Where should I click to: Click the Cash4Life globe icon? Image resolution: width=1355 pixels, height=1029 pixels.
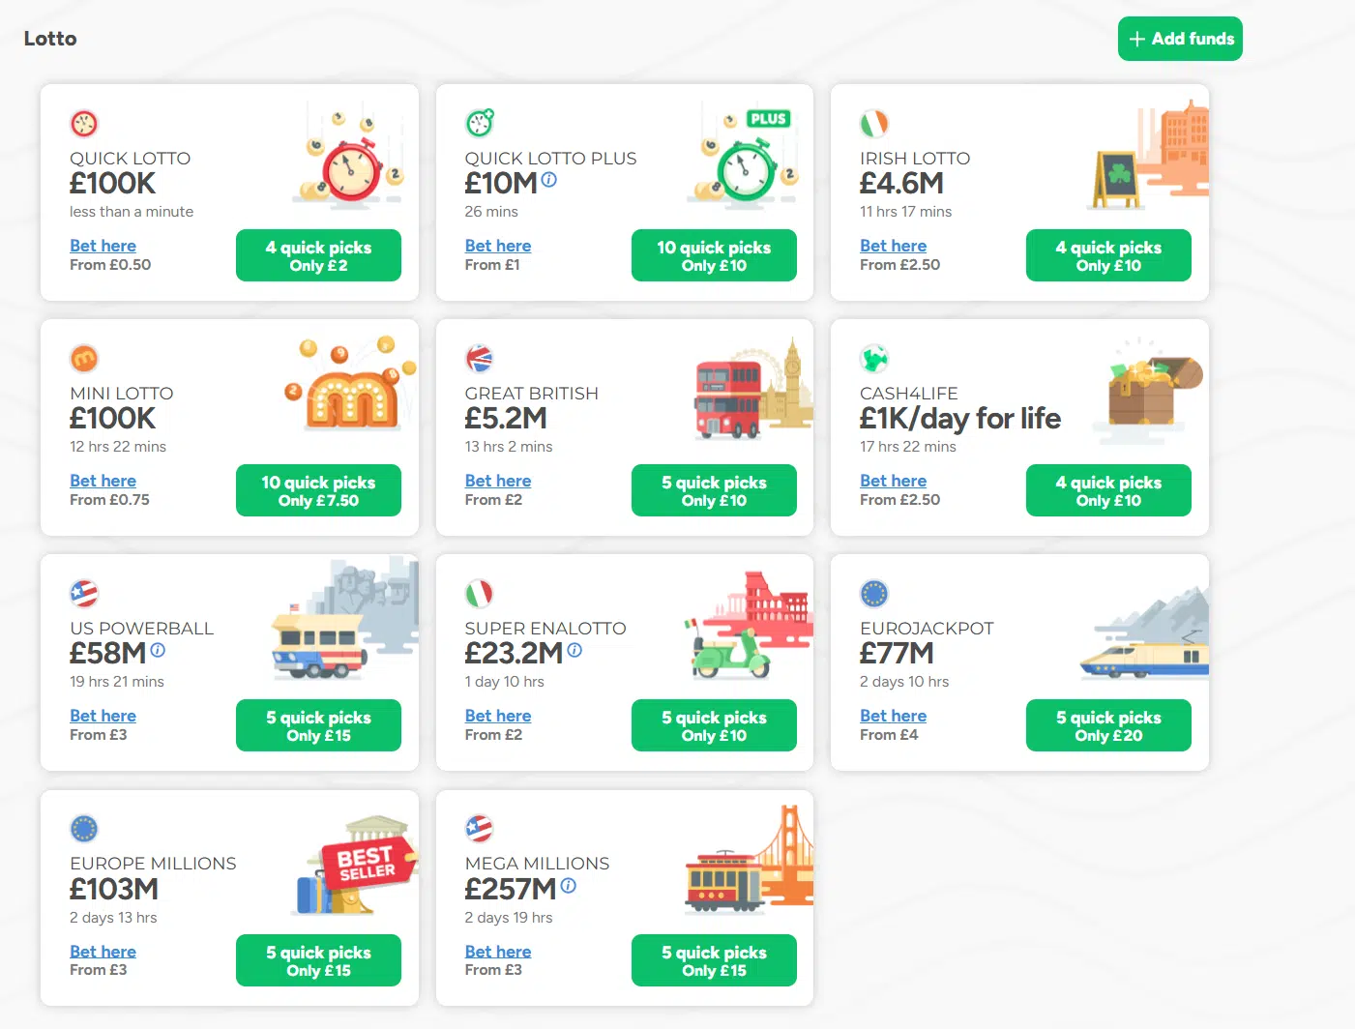[x=874, y=359]
